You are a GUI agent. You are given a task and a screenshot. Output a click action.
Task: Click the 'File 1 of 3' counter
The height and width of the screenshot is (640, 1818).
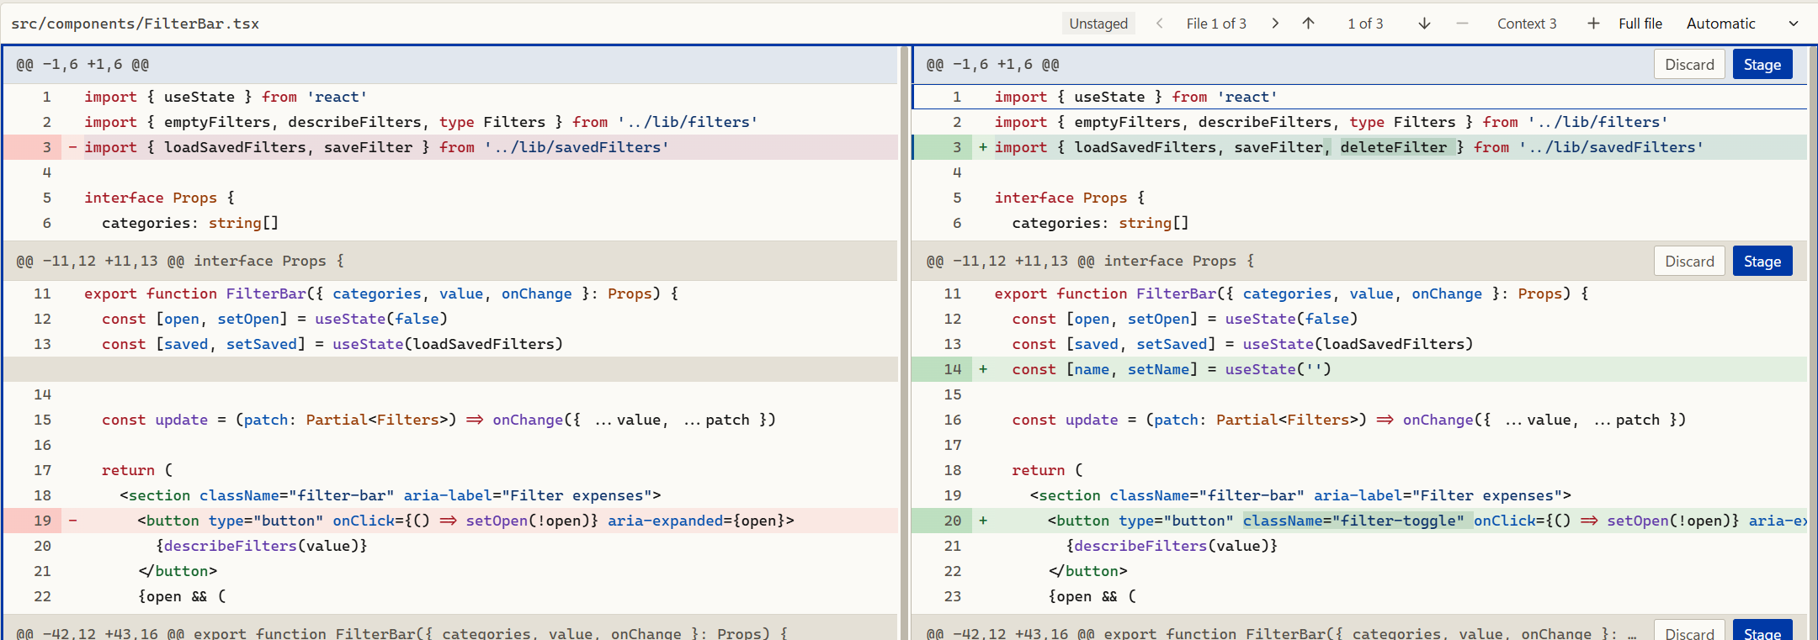pos(1216,24)
